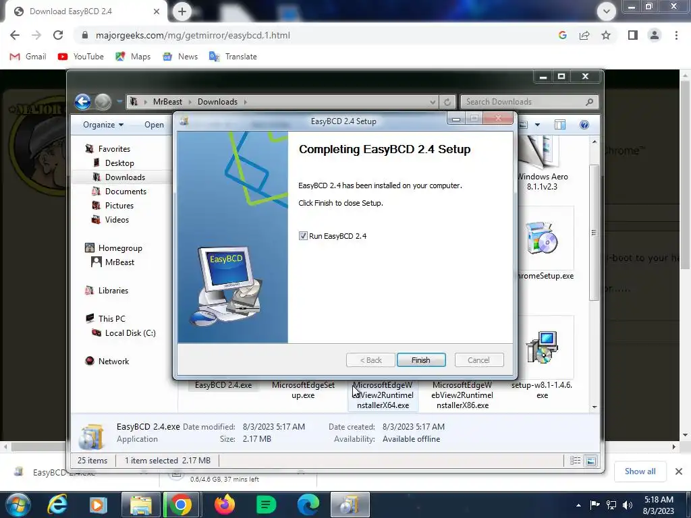Image resolution: width=691 pixels, height=518 pixels.
Task: Select ChromeSetup.exe file icon
Action: coord(542,238)
